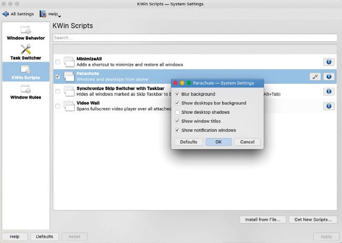Open info for Synchronize Skip Switcher script
Image resolution: width=342 pixels, height=243 pixels.
pyautogui.click(x=329, y=91)
